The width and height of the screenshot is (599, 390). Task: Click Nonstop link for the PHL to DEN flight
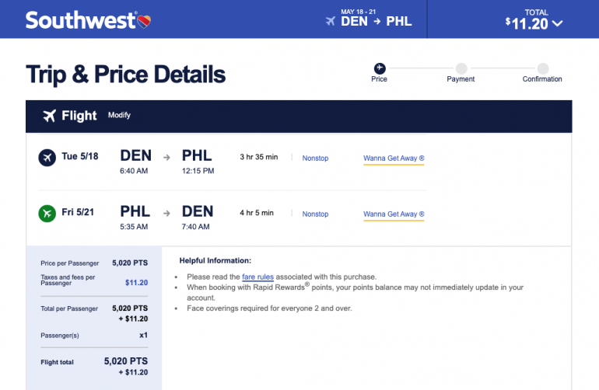[x=315, y=214]
